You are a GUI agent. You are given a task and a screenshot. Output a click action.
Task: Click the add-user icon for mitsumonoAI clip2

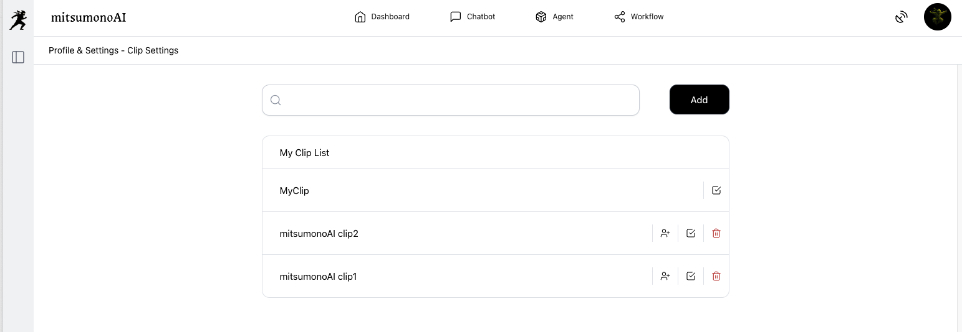665,233
